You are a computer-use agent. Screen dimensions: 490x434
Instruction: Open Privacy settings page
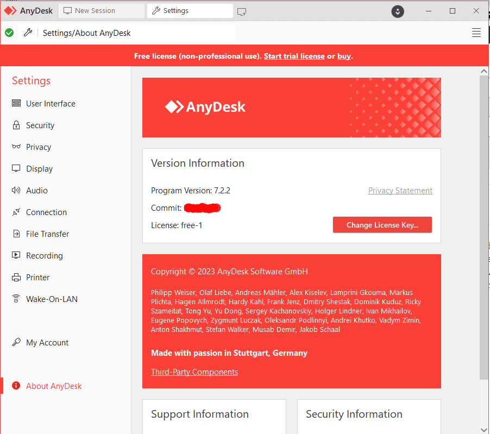[x=39, y=147]
